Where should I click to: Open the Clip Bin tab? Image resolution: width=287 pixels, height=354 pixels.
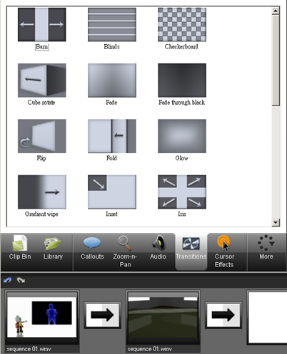[20, 247]
